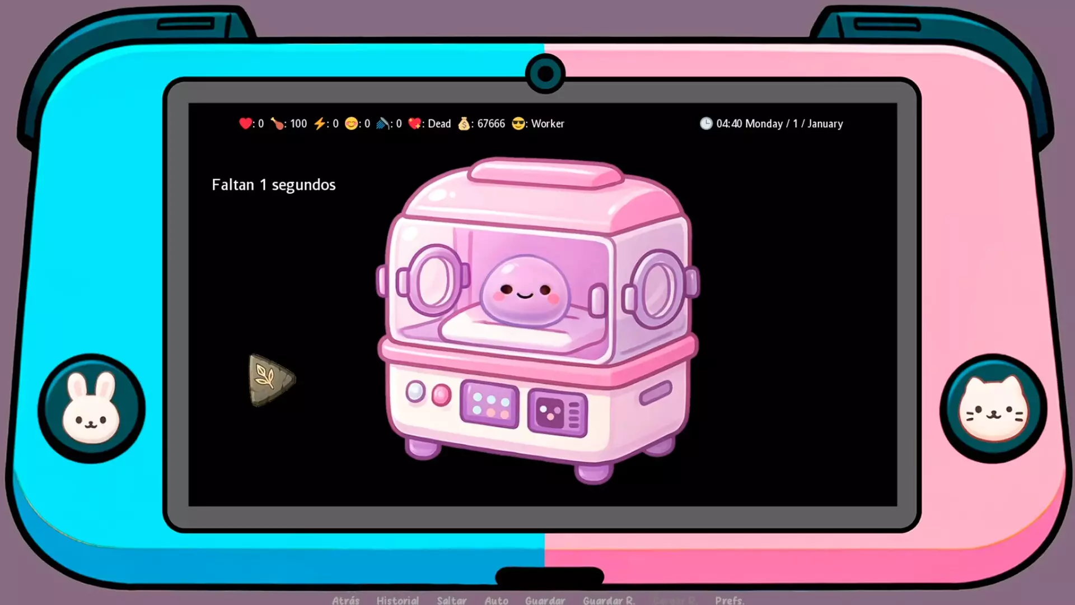Viewport: 1075px width, 605px height.
Task: Click the smiling face happiness icon
Action: coord(350,123)
